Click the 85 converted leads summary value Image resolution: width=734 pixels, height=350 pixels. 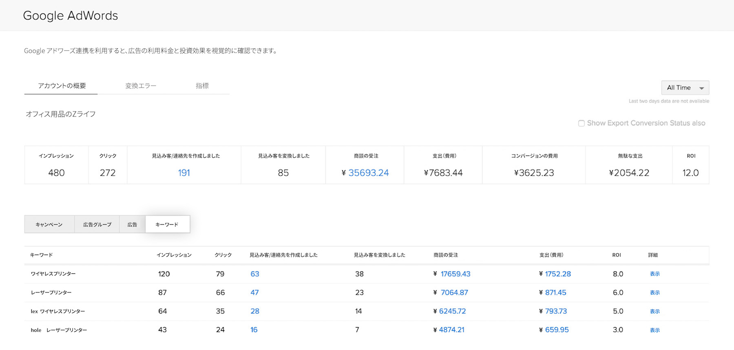coord(283,173)
